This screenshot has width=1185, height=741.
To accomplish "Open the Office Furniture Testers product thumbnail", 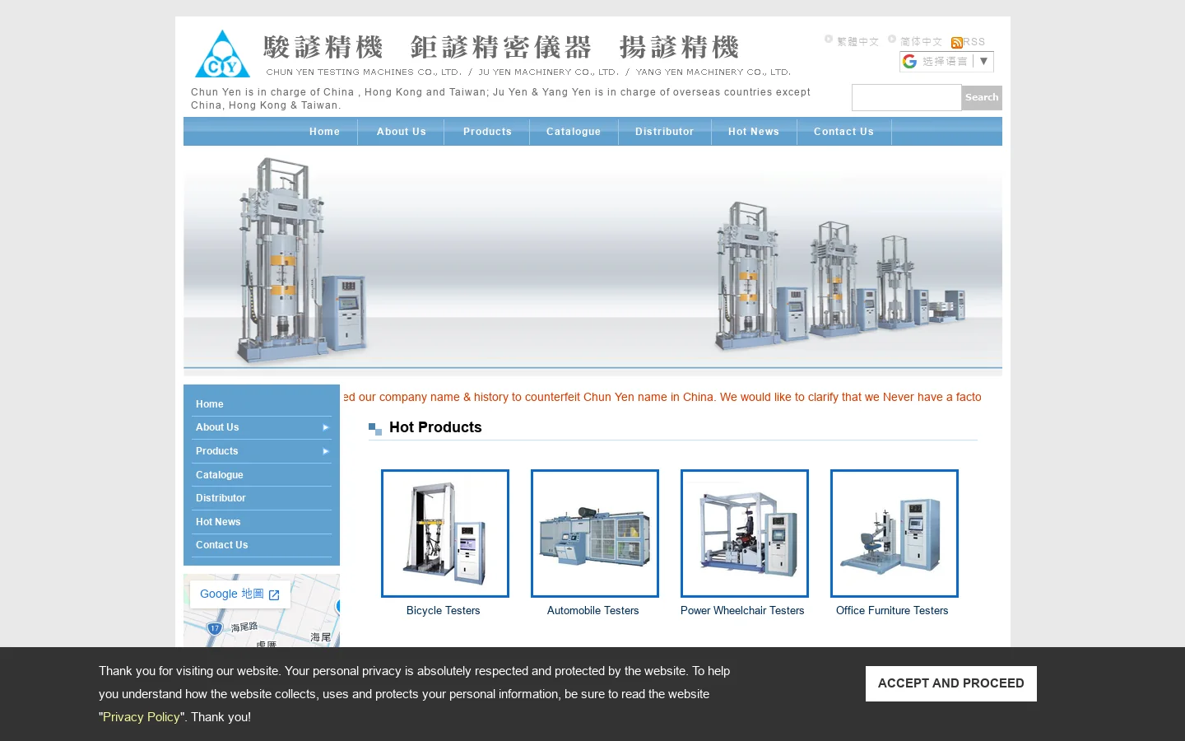I will [x=895, y=534].
